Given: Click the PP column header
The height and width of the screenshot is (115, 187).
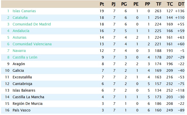Looking at the screenshot, I should (x=147, y=4).
